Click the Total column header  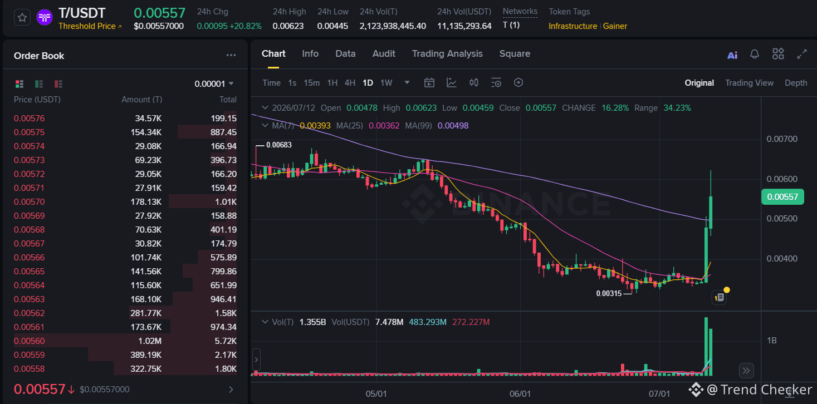pyautogui.click(x=228, y=100)
